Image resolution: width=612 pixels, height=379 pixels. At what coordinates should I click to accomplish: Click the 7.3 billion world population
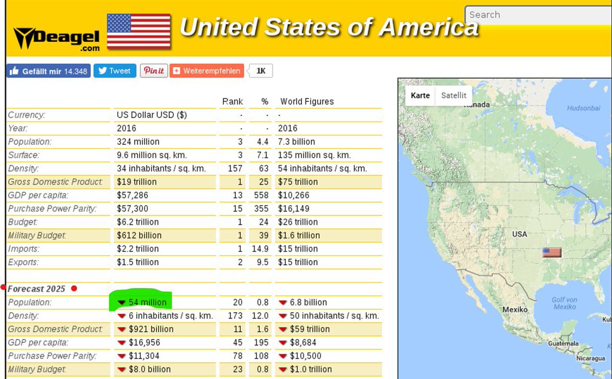pyautogui.click(x=296, y=141)
